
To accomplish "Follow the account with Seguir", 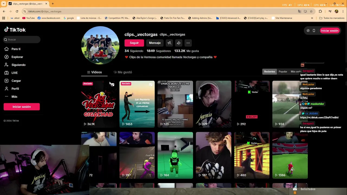I will click(134, 43).
